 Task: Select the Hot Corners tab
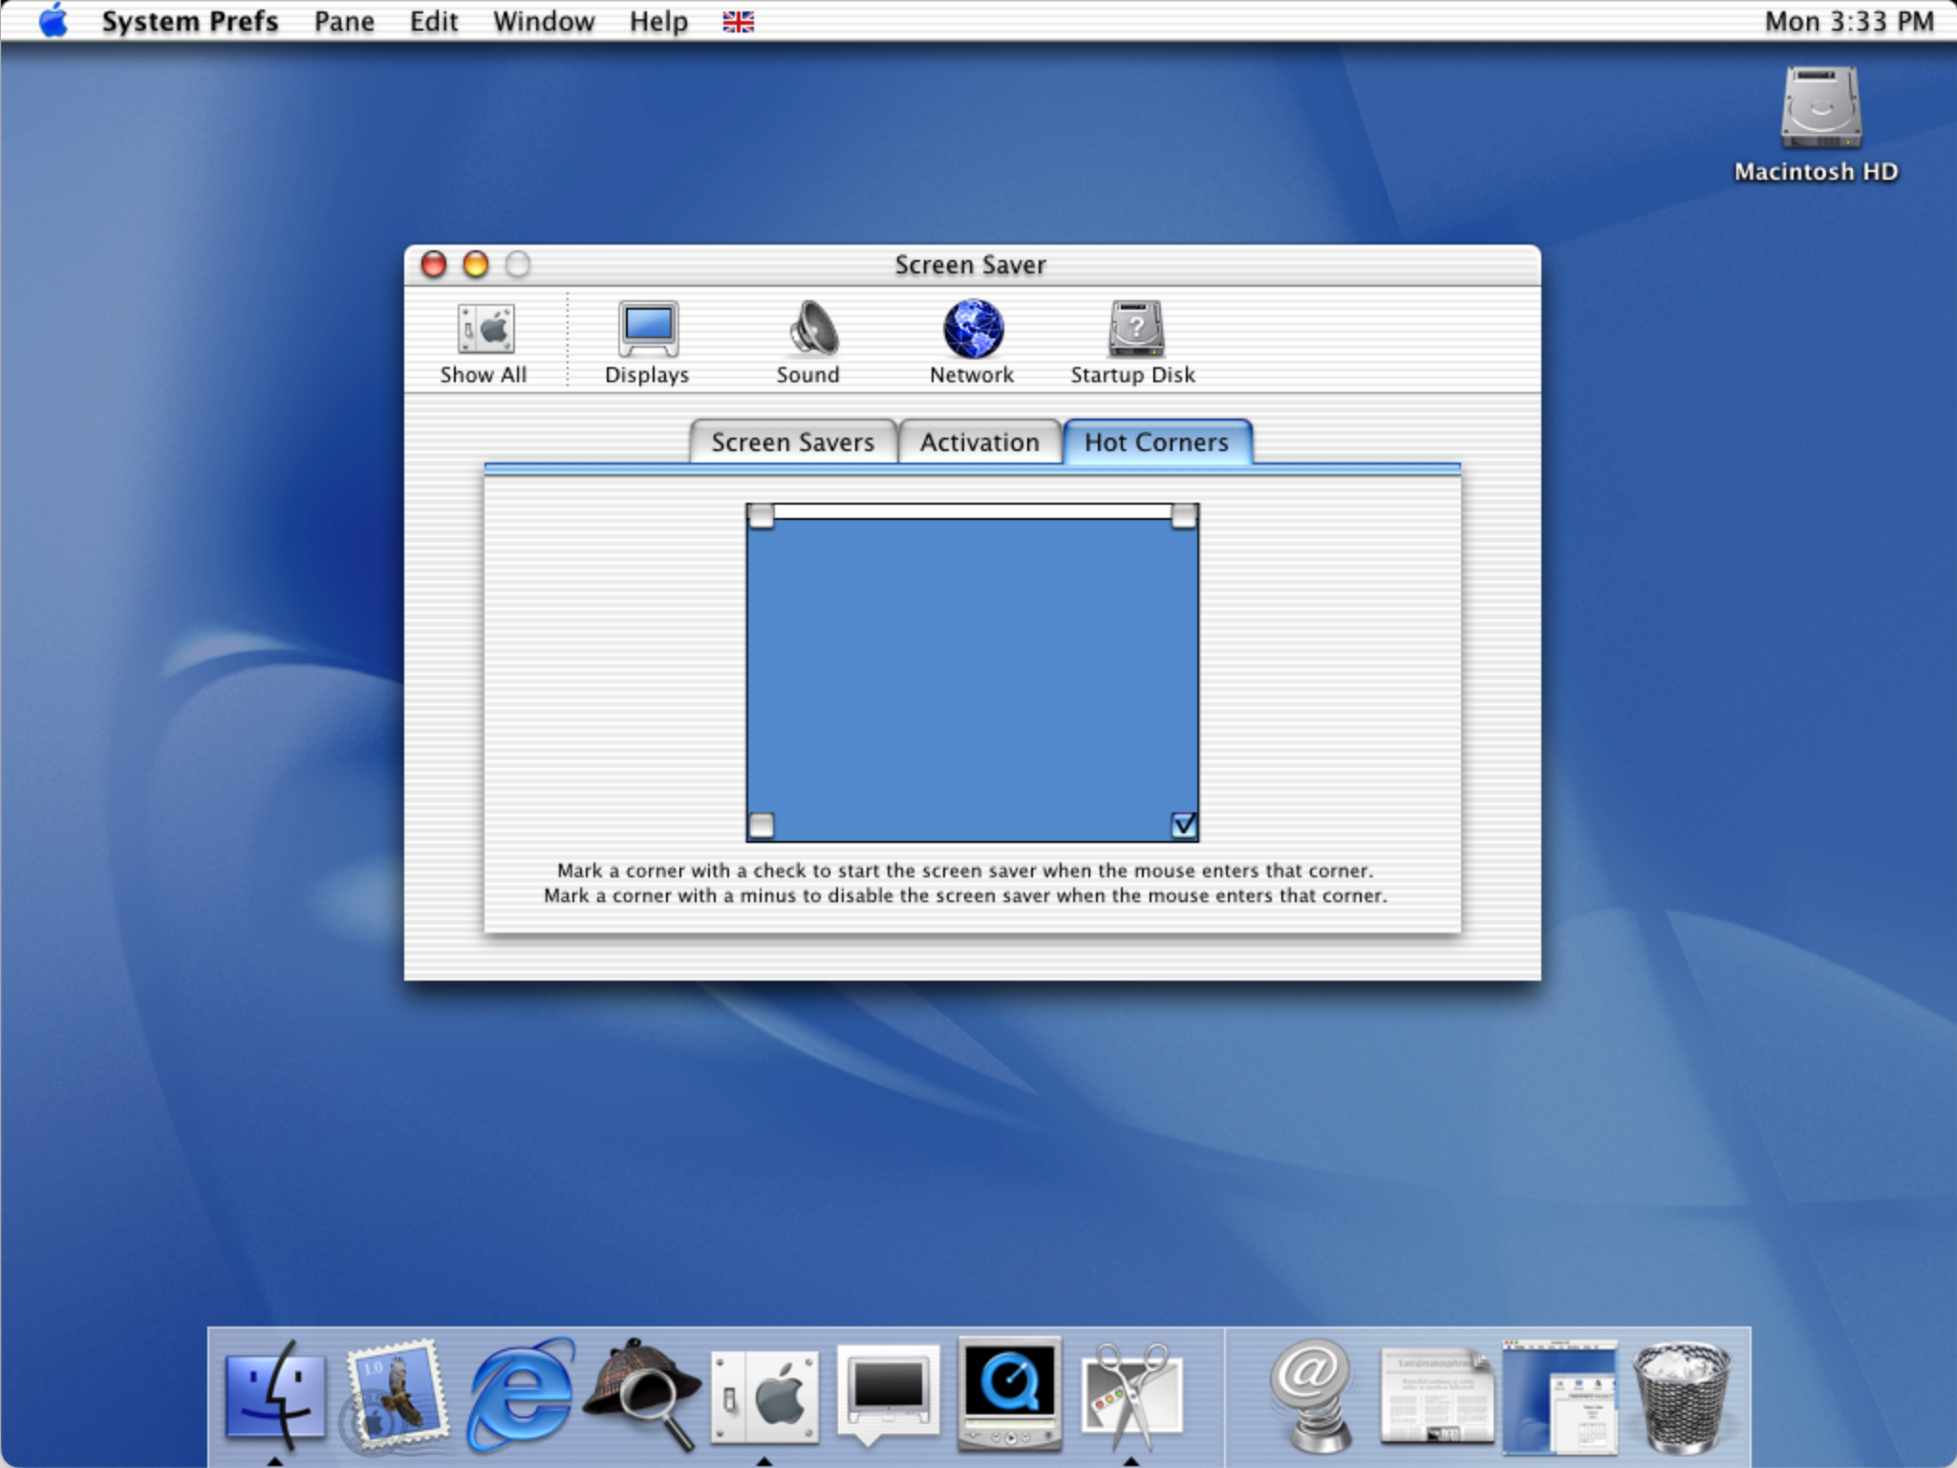[x=1156, y=443]
